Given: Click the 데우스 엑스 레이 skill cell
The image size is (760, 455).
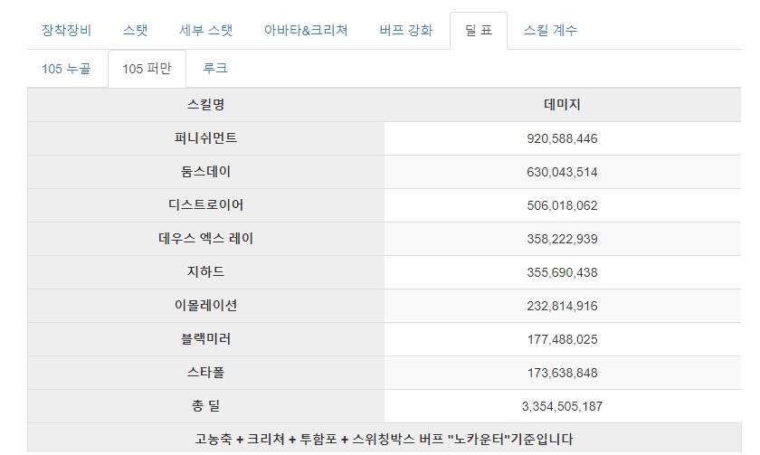Looking at the screenshot, I should (x=206, y=239).
